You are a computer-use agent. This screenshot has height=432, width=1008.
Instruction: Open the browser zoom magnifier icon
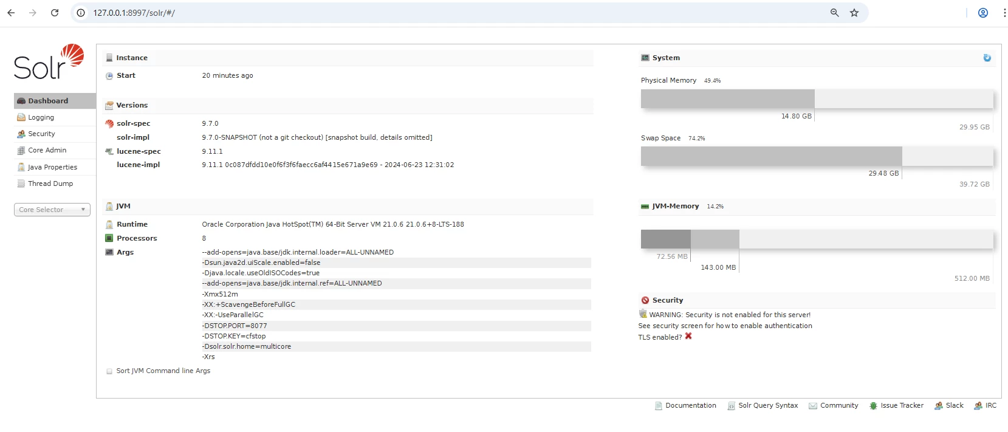point(834,13)
